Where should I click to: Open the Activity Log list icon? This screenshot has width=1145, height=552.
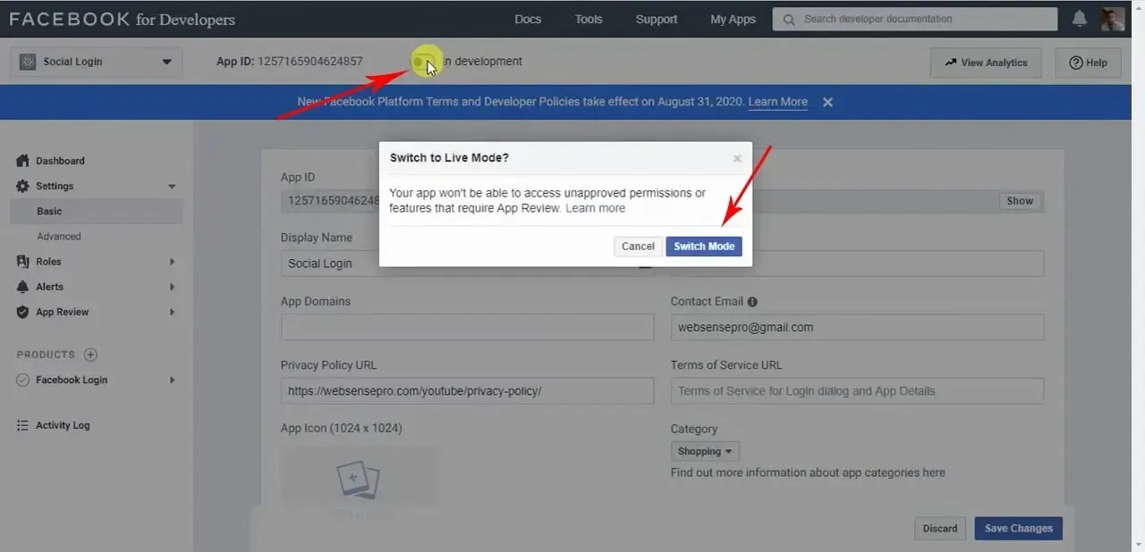[x=22, y=425]
